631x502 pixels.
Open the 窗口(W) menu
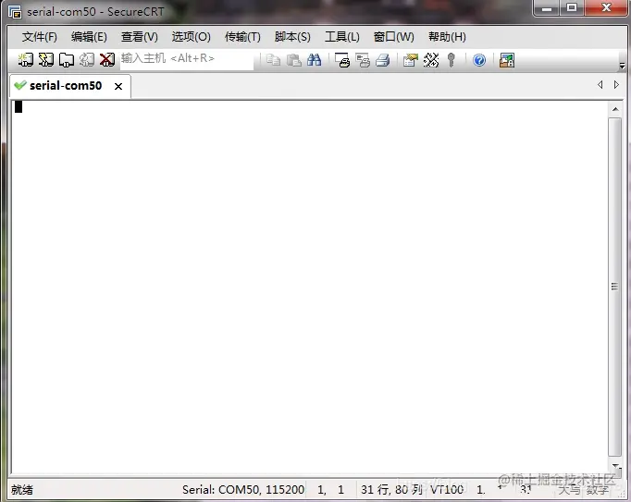393,37
